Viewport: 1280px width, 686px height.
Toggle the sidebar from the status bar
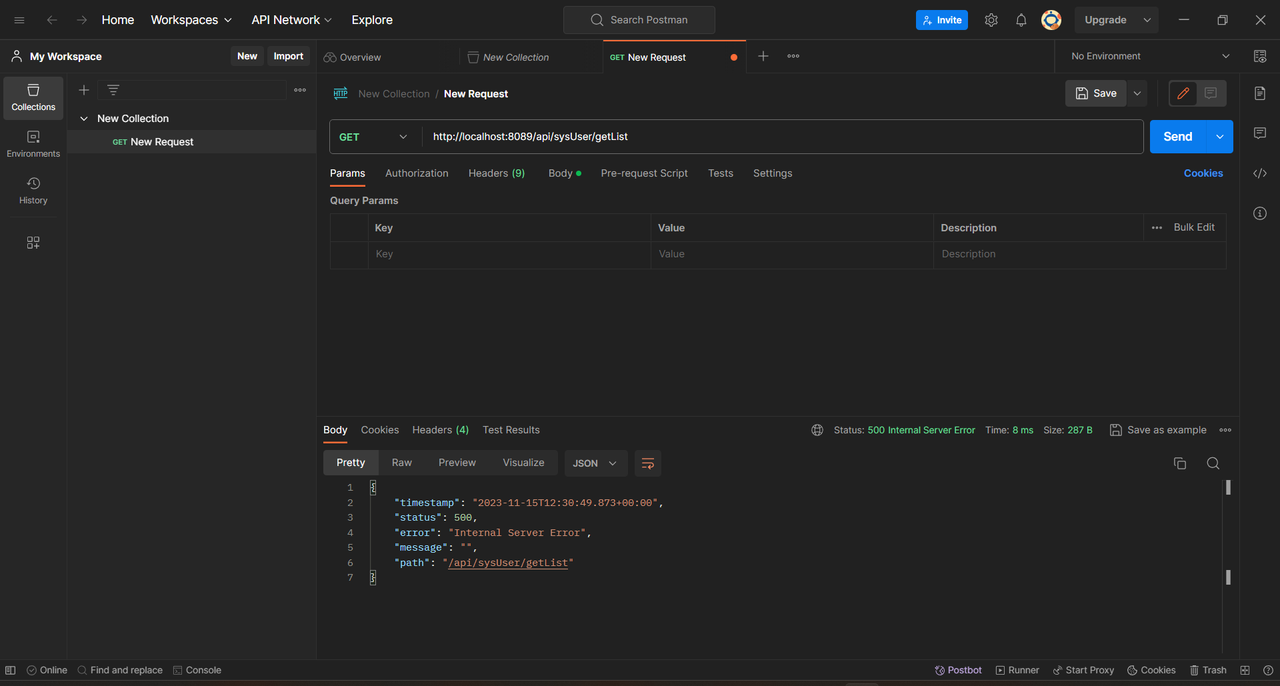coord(11,670)
